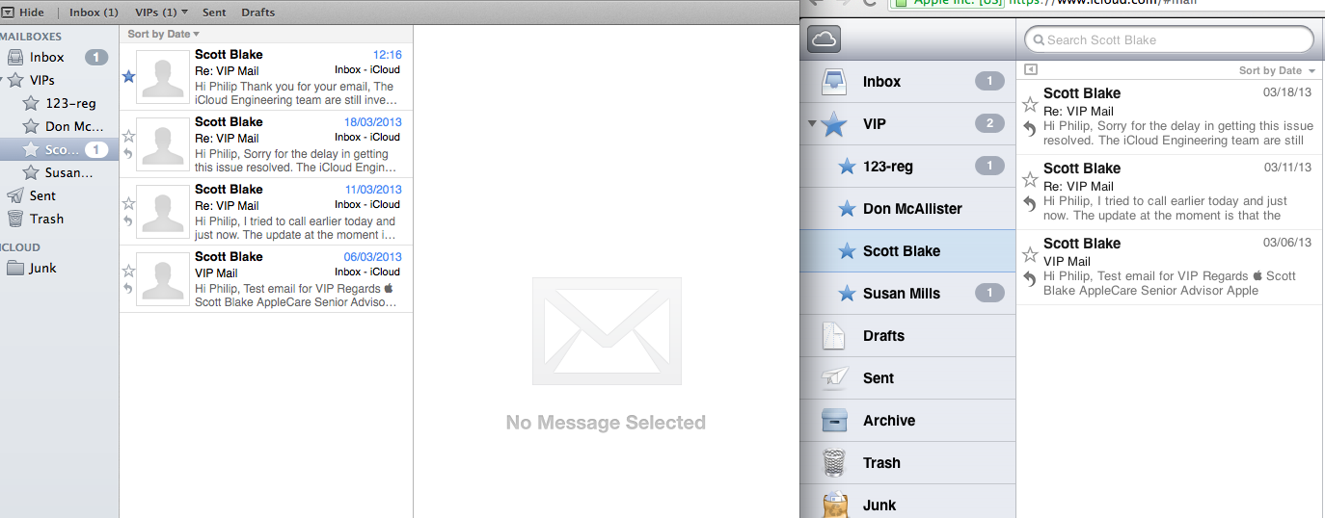Click the Search Scott Blake field
1325x518 pixels.
pyautogui.click(x=1169, y=39)
